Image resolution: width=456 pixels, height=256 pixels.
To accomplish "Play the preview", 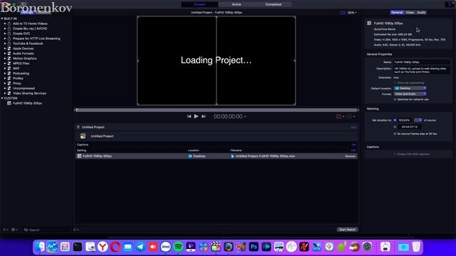I will click(x=197, y=116).
